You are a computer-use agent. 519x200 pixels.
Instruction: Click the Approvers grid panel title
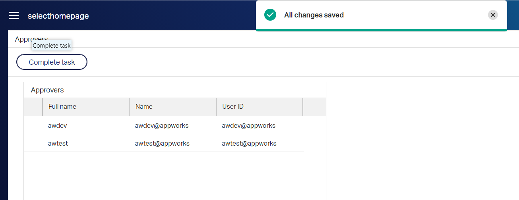point(47,90)
